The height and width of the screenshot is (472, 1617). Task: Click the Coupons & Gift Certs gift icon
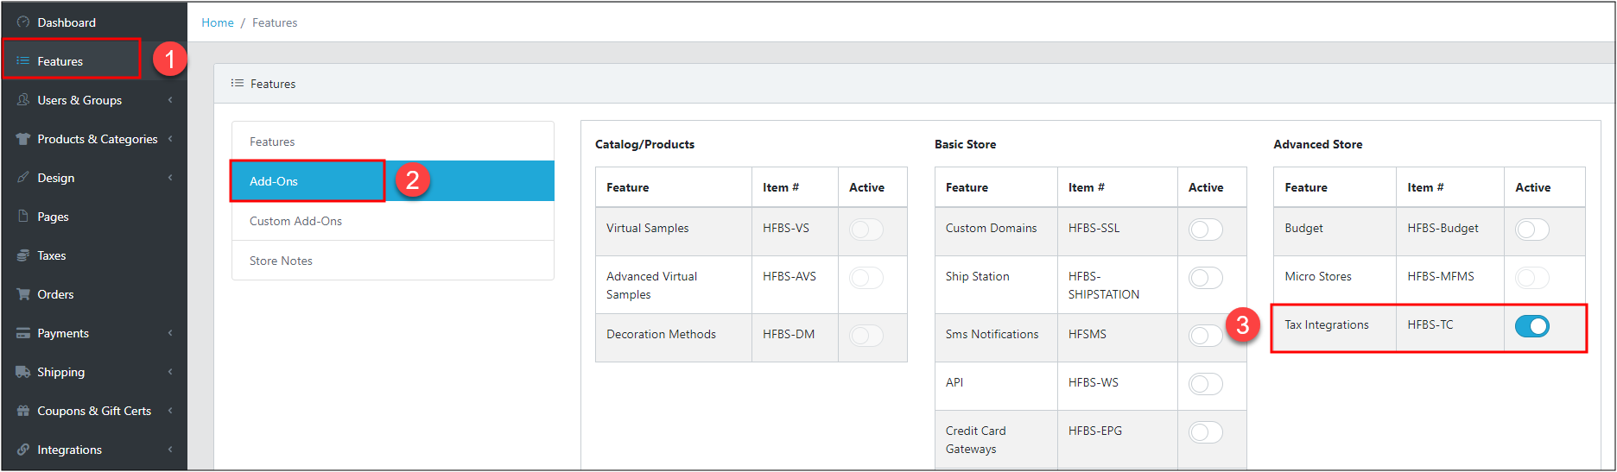[23, 411]
